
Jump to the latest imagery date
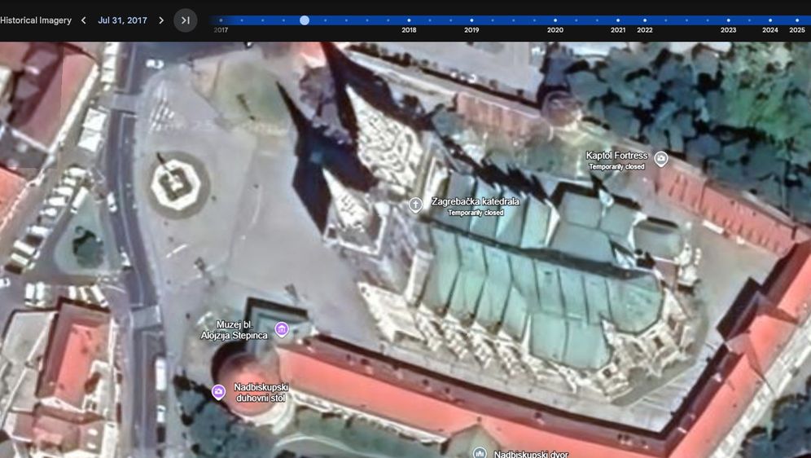(185, 20)
